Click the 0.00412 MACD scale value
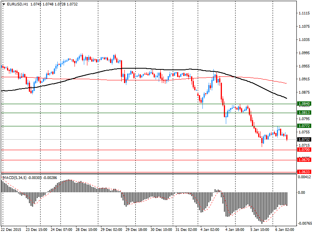312x234 pixels. (x=305, y=177)
